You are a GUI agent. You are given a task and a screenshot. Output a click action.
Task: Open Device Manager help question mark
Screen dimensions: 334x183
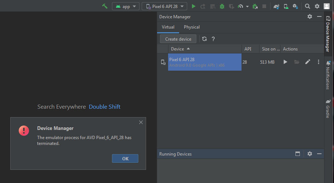tap(213, 39)
